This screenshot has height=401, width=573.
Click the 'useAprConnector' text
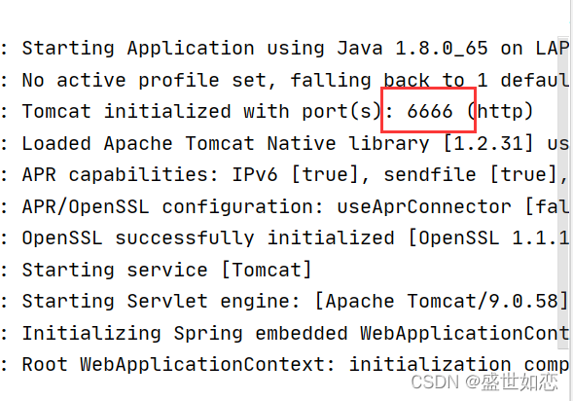(x=424, y=207)
